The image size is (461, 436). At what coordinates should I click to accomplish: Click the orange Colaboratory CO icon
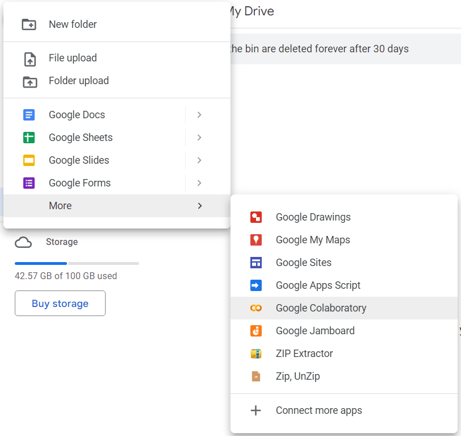pyautogui.click(x=256, y=308)
